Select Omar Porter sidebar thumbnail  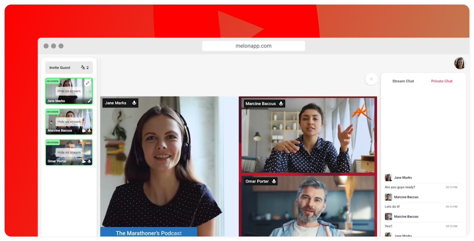(x=69, y=152)
